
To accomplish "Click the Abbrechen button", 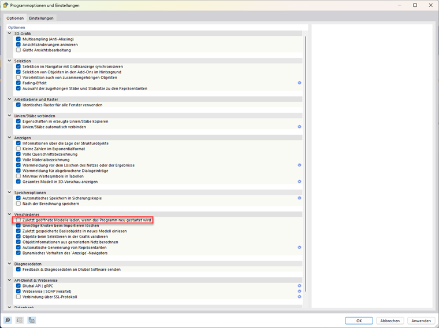I will coord(390,320).
